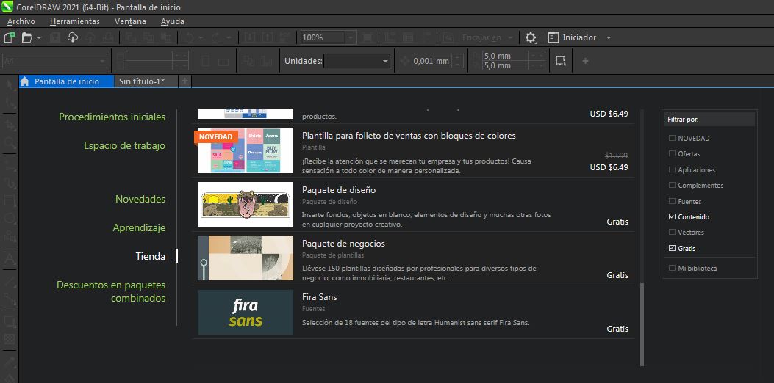
Task: Open the zoom level dropdown arrow
Action: pyautogui.click(x=351, y=37)
